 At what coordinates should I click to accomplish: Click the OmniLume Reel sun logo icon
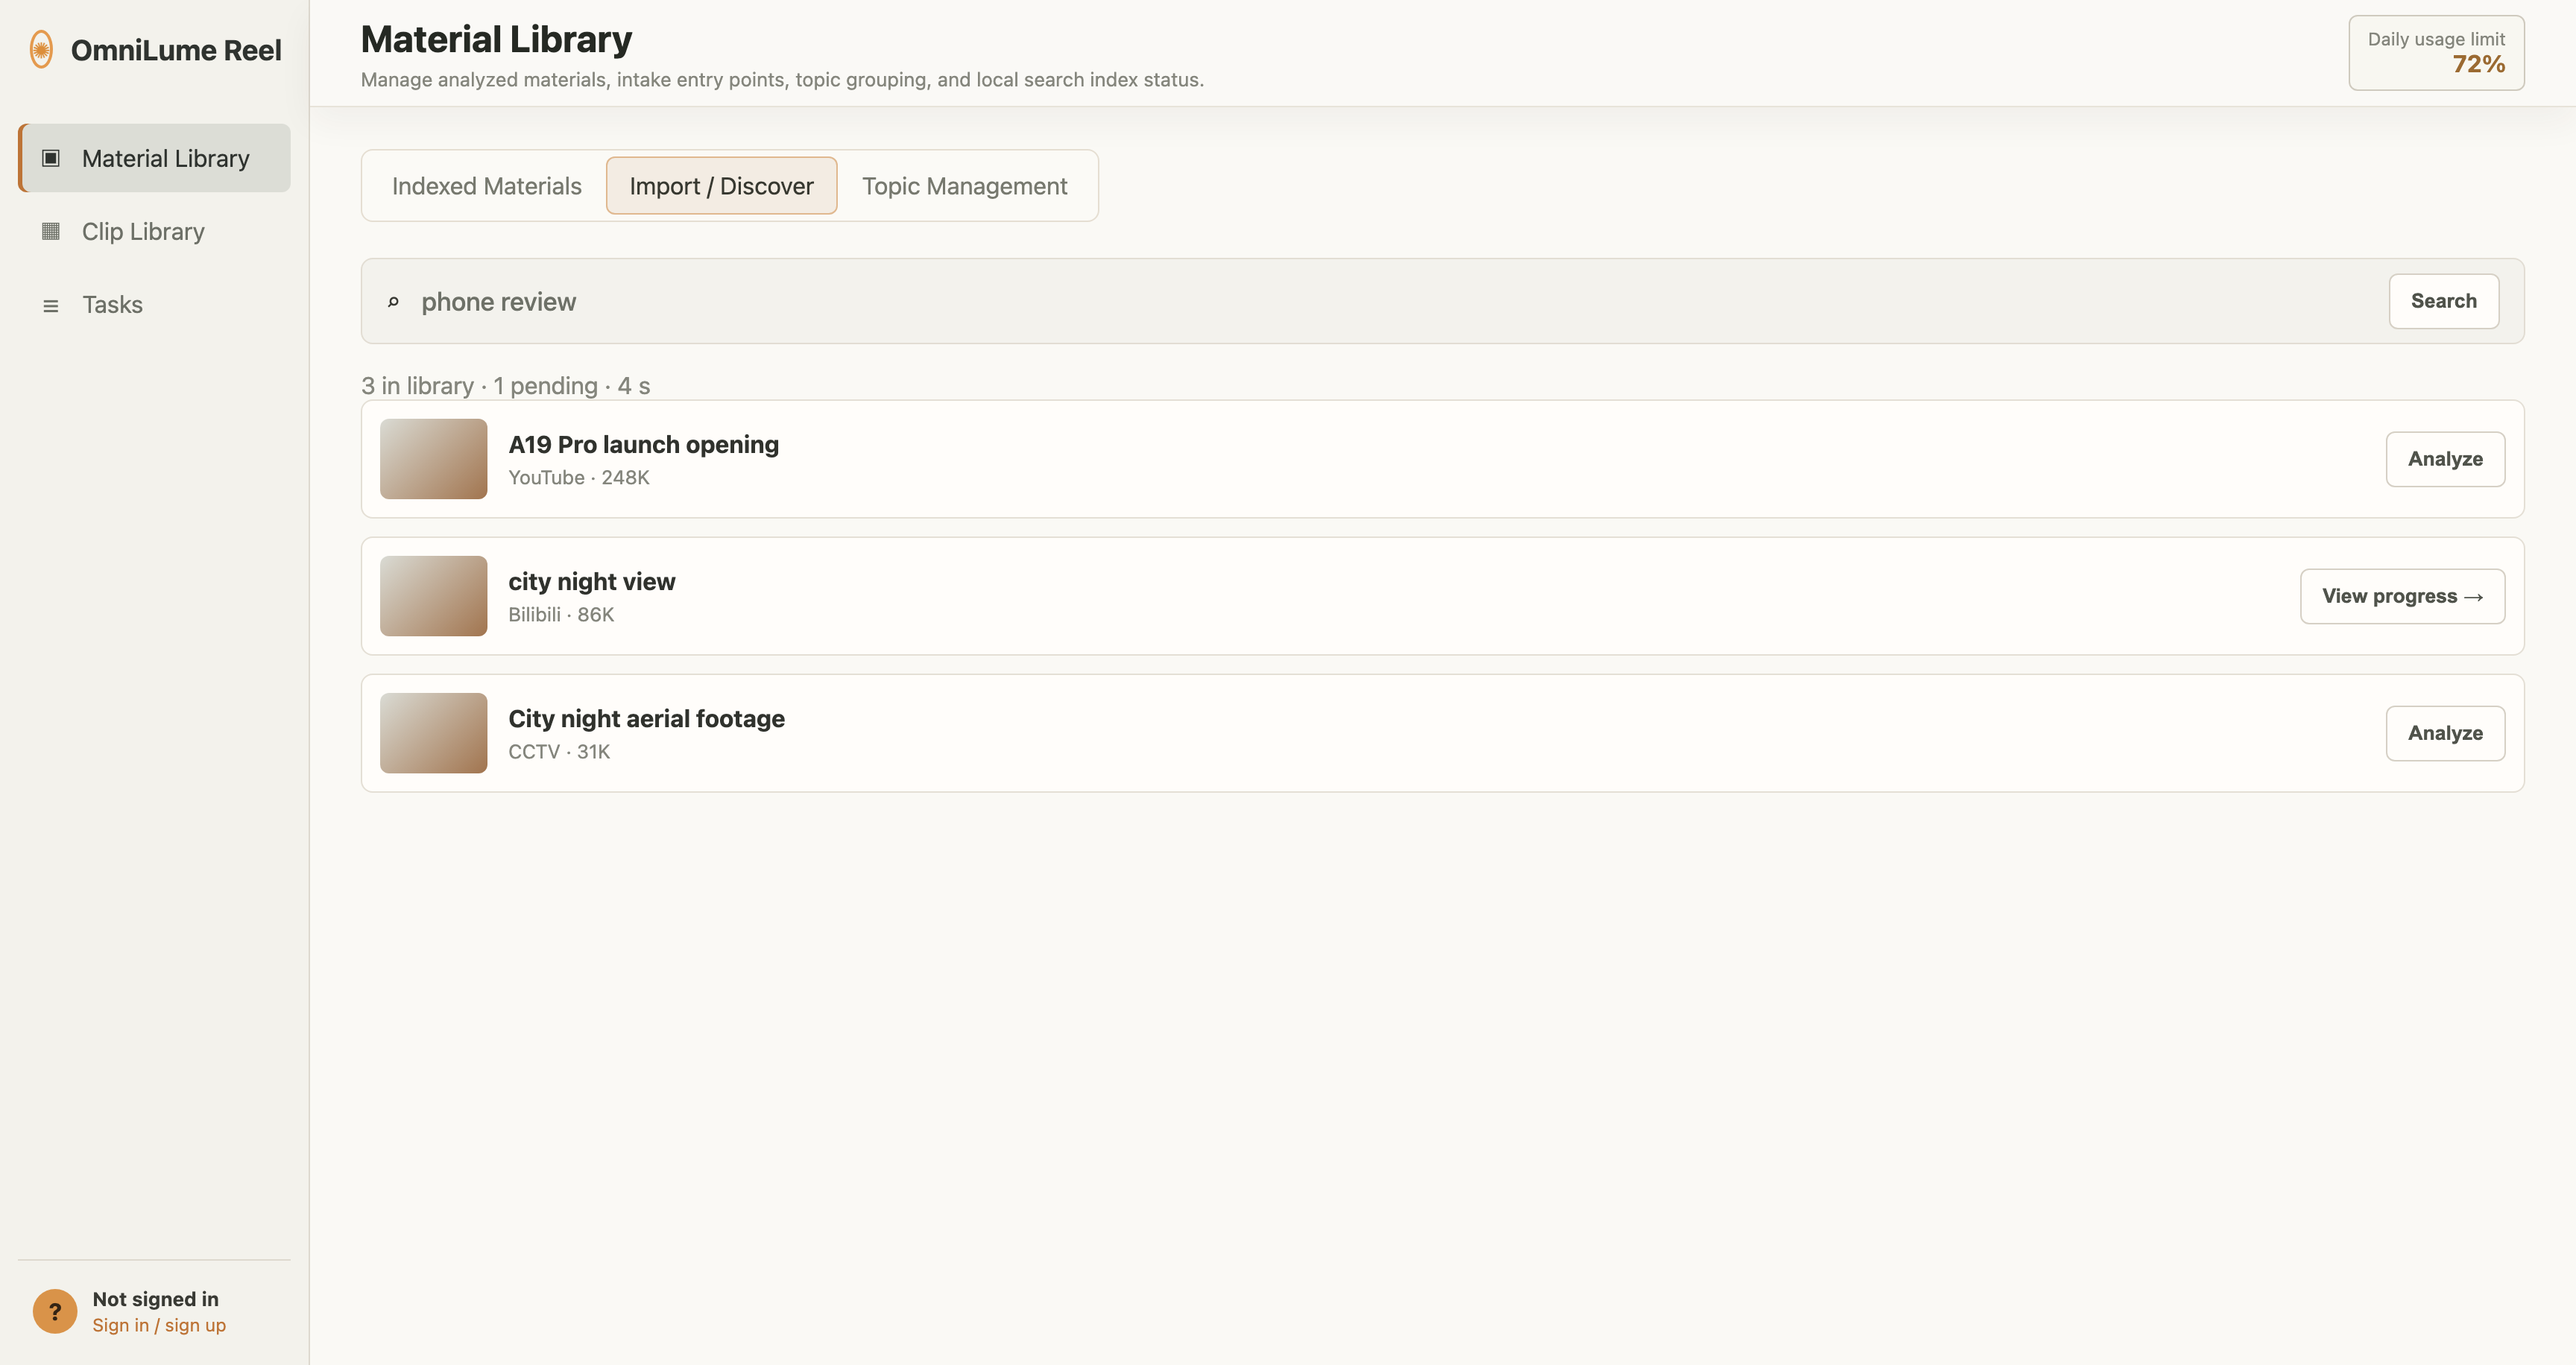tap(41, 49)
